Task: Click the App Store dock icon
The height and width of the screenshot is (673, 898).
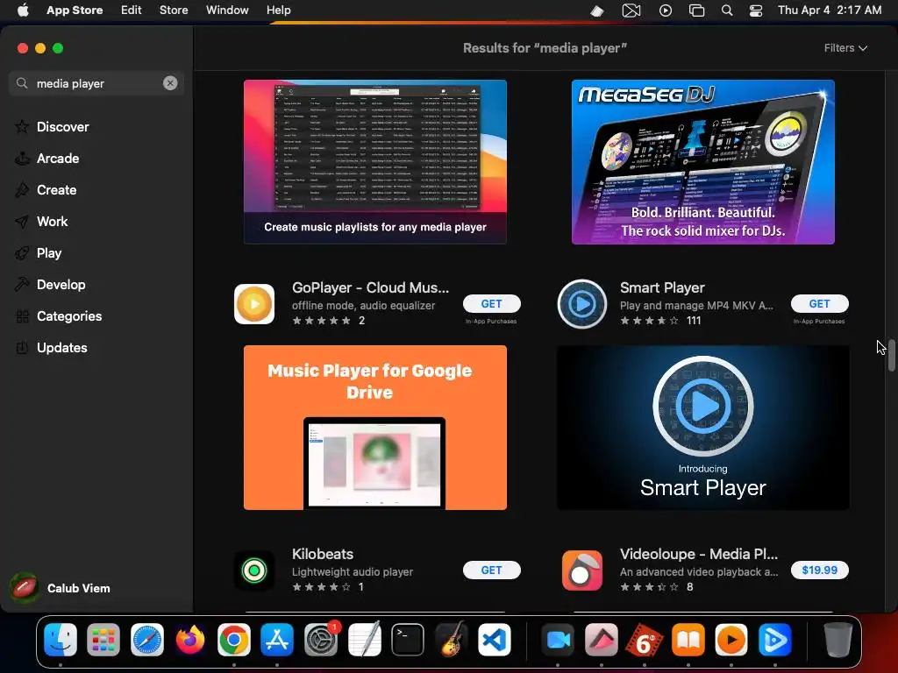Action: [x=277, y=640]
